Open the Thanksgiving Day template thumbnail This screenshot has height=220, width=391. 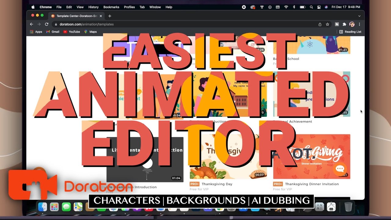(x=228, y=156)
